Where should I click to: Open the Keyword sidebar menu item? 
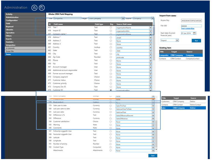tap(25, 27)
